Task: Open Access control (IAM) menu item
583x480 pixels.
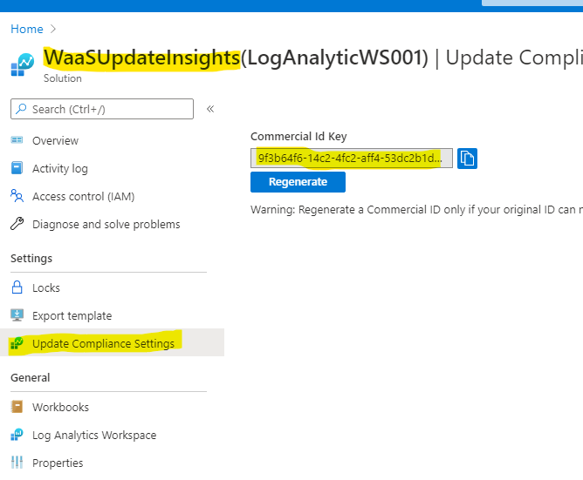Action: 83,196
